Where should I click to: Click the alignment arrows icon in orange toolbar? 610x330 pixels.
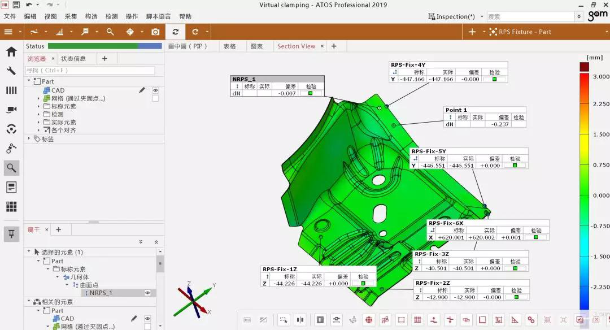point(34,32)
